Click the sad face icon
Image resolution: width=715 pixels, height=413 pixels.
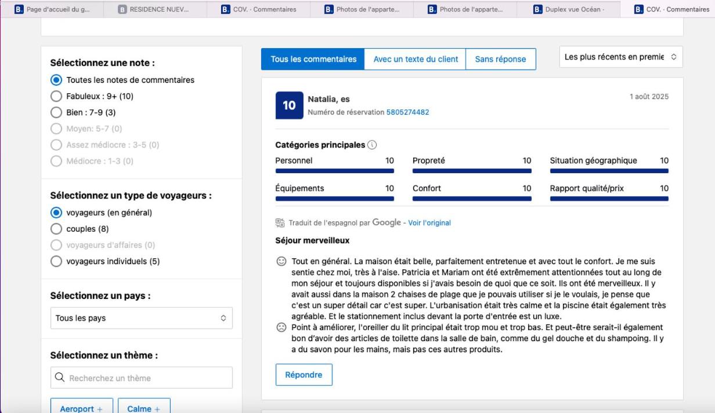point(281,328)
